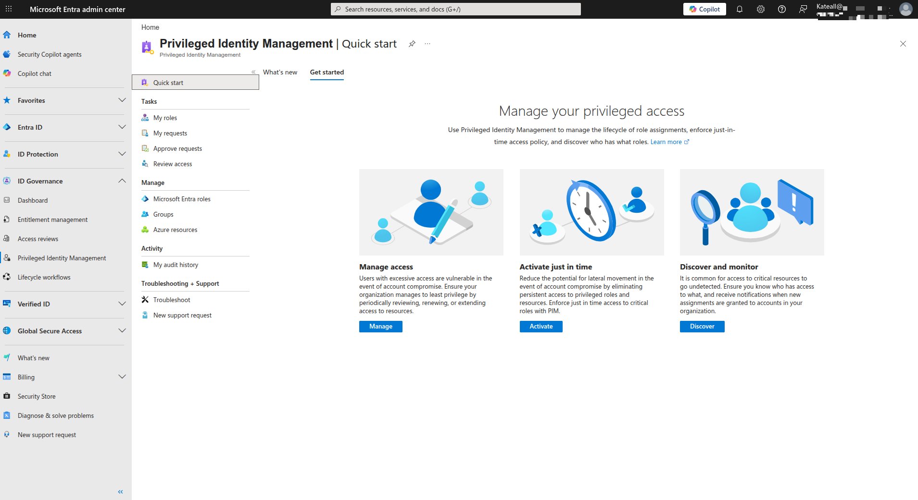Click the Security Copilot agents icon
The image size is (918, 500).
point(7,54)
